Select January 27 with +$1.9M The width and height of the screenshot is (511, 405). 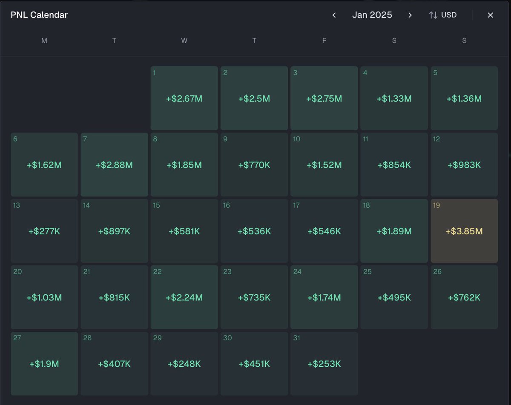[x=44, y=363]
